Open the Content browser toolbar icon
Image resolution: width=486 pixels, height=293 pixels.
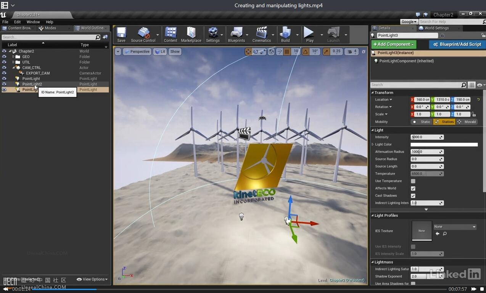click(171, 35)
